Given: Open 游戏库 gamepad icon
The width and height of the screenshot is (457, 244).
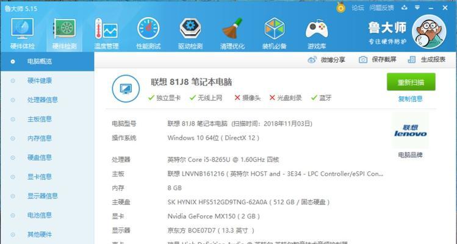Looking at the screenshot, I should click(317, 33).
